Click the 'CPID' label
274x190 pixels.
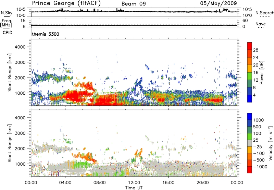pyautogui.click(x=8, y=33)
